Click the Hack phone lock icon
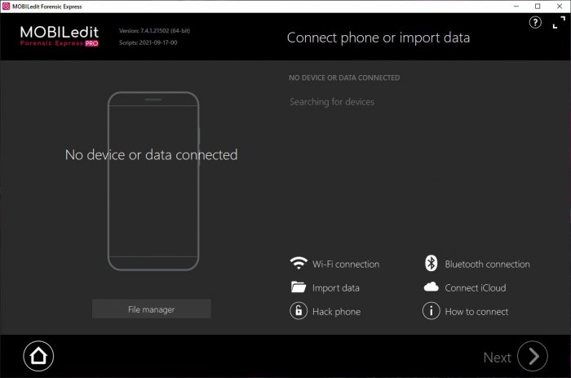The width and height of the screenshot is (571, 378). coord(299,311)
